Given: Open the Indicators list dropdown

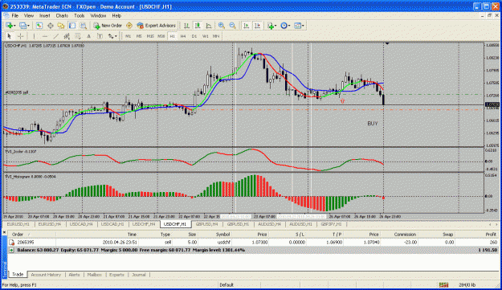Looking at the screenshot, I should click(271, 25).
